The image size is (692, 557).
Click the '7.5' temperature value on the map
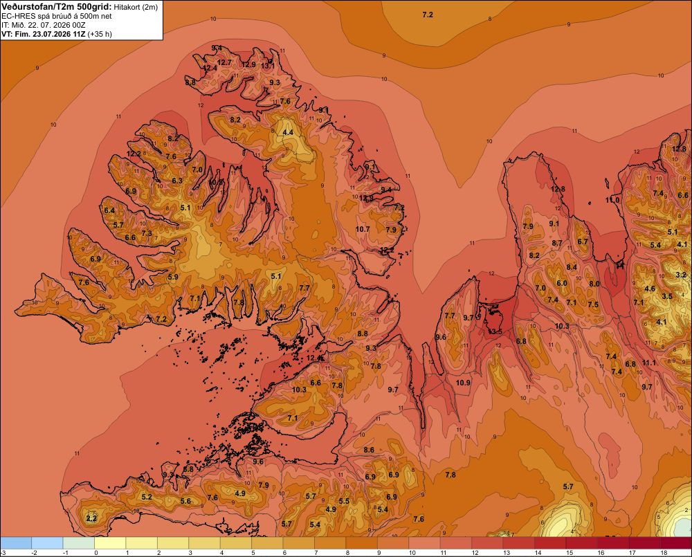point(593,304)
